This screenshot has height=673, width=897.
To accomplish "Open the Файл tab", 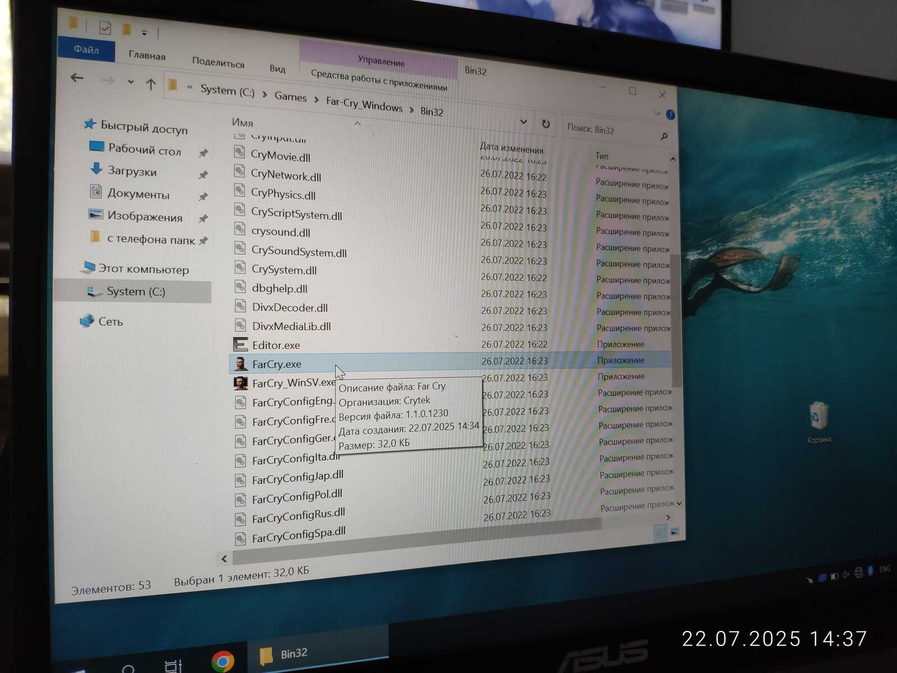I will coord(86,49).
